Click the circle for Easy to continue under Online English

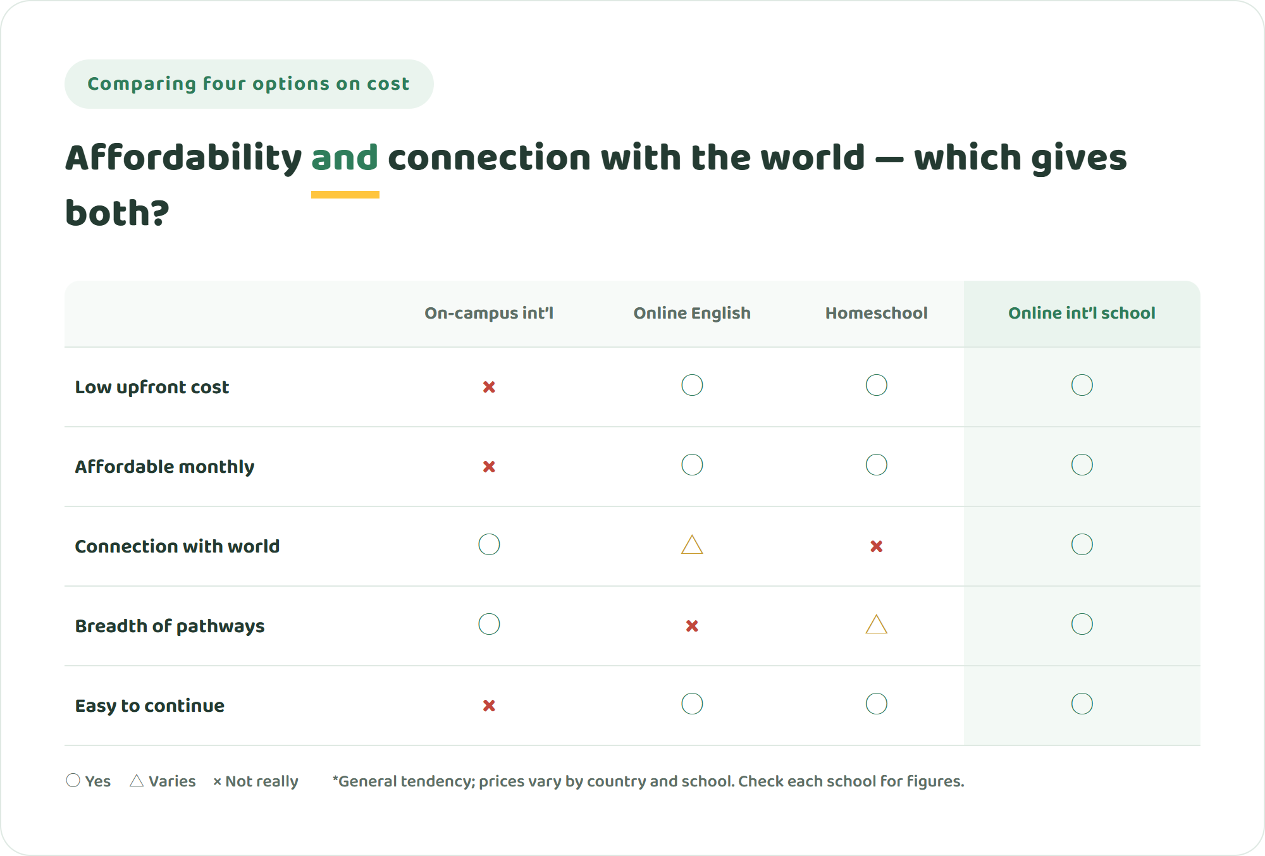692,704
